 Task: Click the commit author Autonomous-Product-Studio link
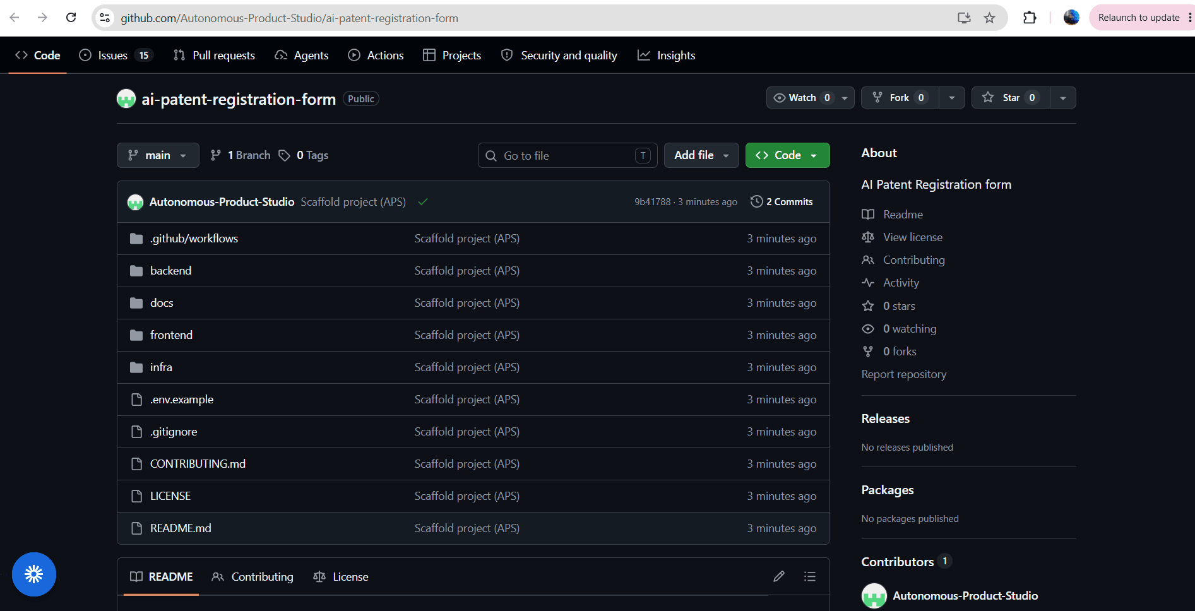point(222,202)
